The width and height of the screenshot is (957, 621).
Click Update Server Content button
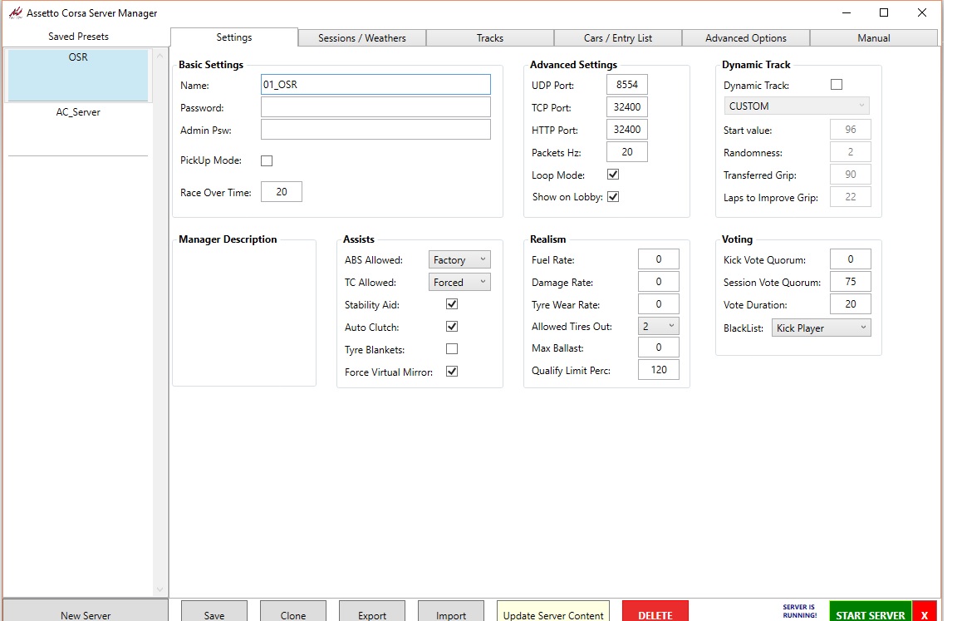click(x=553, y=613)
